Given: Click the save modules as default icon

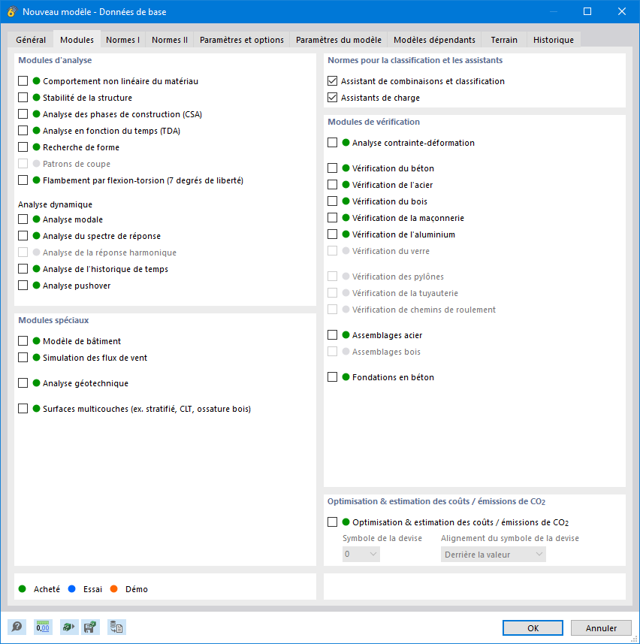Looking at the screenshot, I should coord(90,627).
